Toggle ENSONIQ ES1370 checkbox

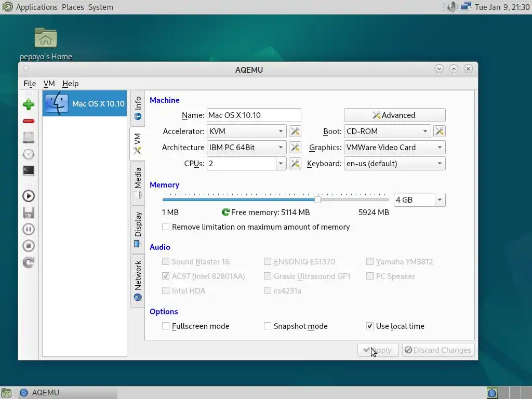point(268,262)
